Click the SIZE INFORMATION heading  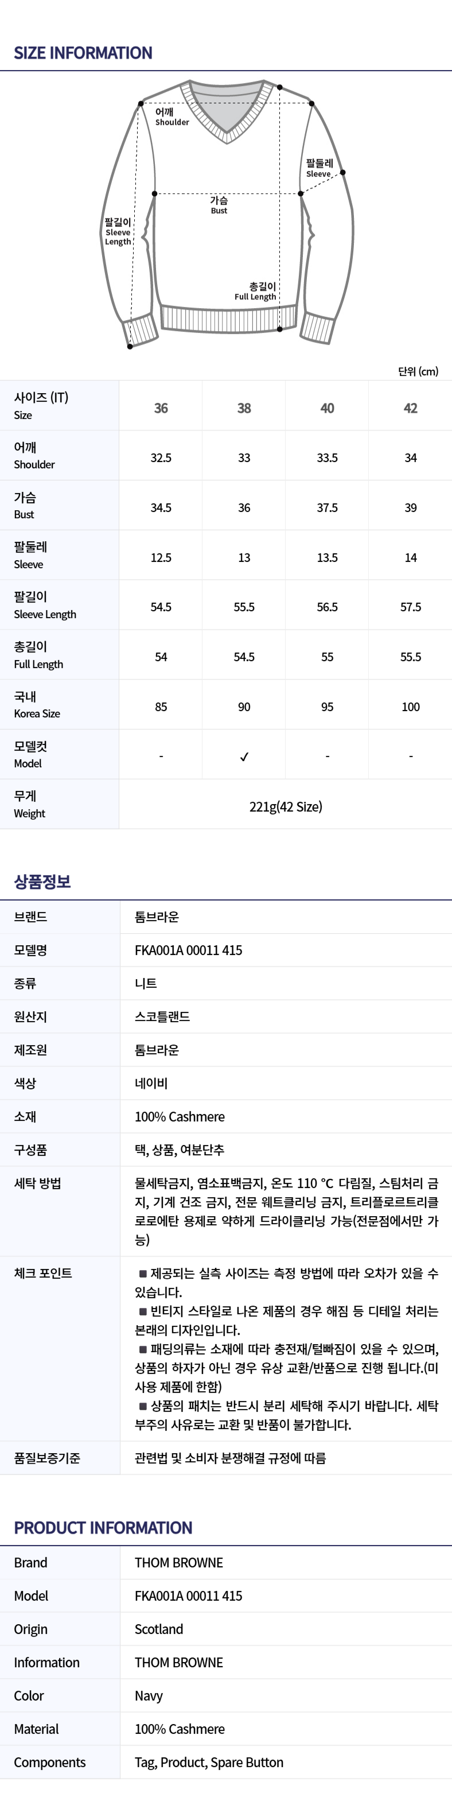83,53
